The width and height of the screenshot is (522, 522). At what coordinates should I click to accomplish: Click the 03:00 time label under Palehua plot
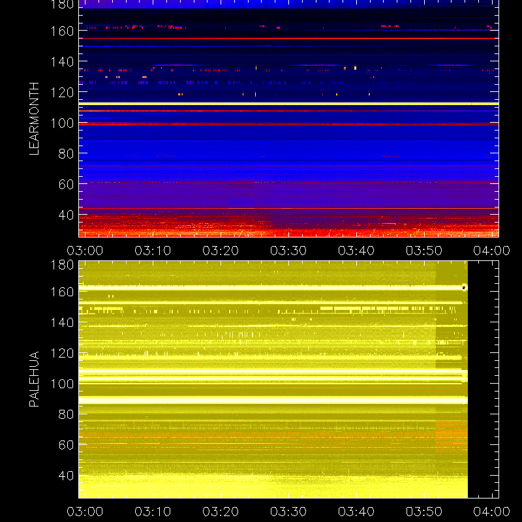click(85, 512)
